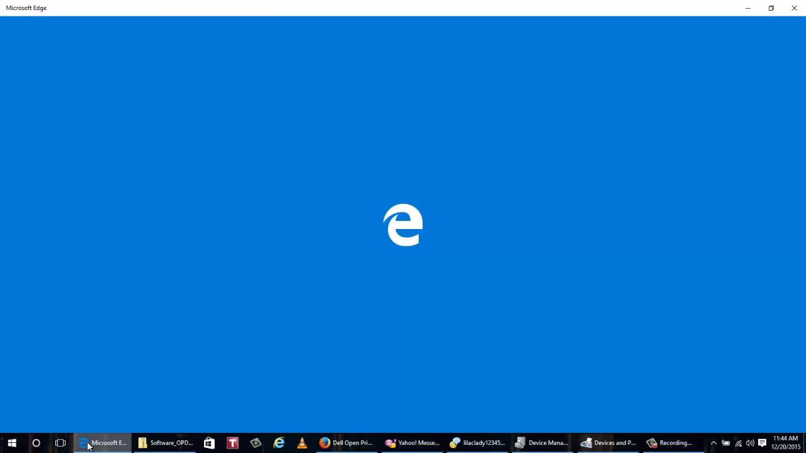The image size is (806, 453).
Task: Open the Software_OPD folder taskbar button
Action: click(165, 443)
